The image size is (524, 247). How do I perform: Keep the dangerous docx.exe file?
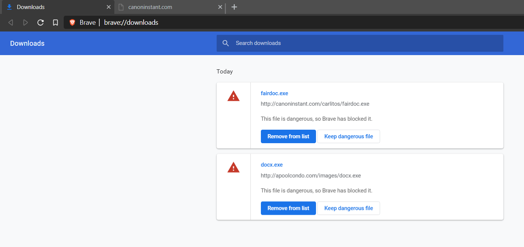[349, 208]
